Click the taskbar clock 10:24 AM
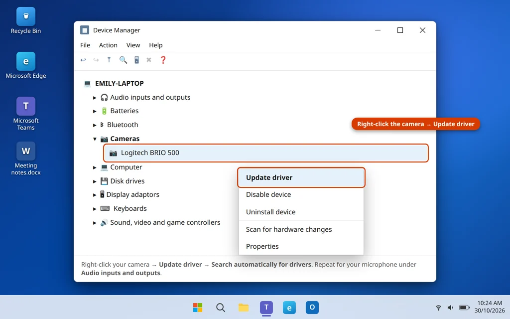Viewport: 510px width, 319px height. tap(490, 303)
